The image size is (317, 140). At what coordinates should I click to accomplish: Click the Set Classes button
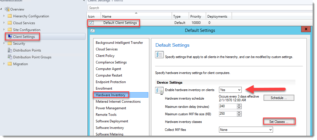pyautogui.click(x=279, y=122)
